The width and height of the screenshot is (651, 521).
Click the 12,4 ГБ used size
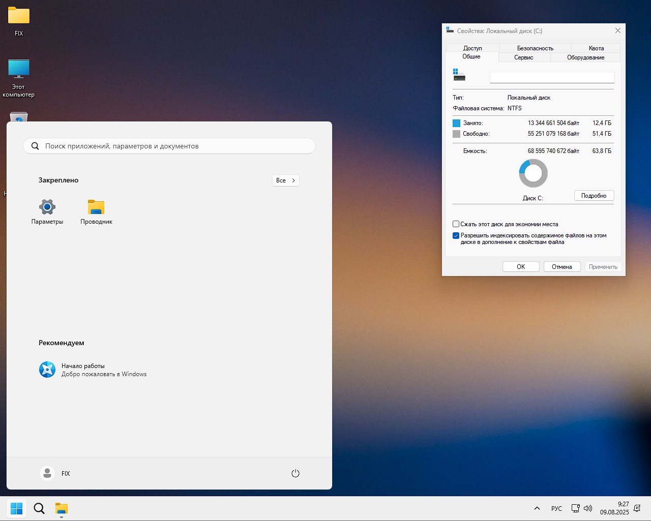tap(602, 123)
